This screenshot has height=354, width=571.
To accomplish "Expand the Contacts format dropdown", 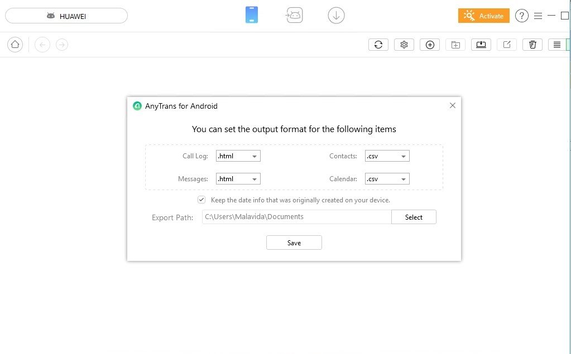I will (x=387, y=156).
